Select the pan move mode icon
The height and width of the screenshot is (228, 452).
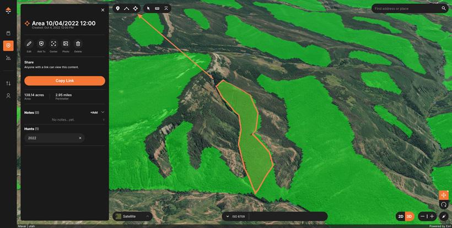444,195
